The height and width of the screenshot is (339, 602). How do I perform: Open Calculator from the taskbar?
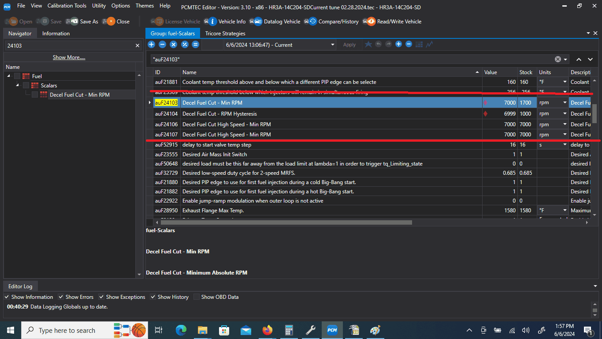(289, 330)
